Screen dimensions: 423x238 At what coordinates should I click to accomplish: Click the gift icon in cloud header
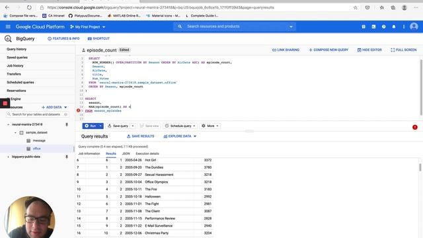[x=364, y=26]
